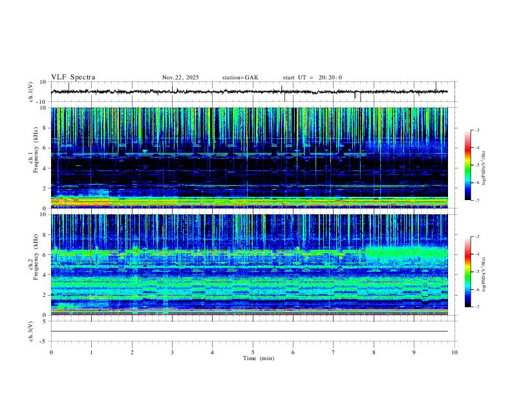Click the "-7" tick on upper colorbar
Viewport: 512px width, 395px height.
(476, 201)
